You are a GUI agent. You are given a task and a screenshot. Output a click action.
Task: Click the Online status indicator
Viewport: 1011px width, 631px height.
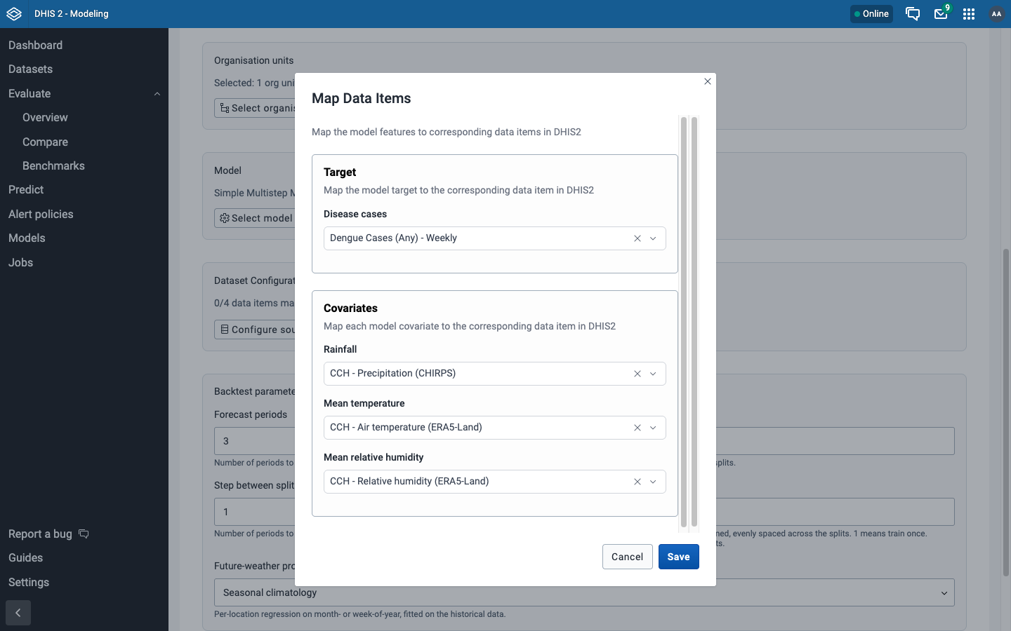[x=871, y=14]
